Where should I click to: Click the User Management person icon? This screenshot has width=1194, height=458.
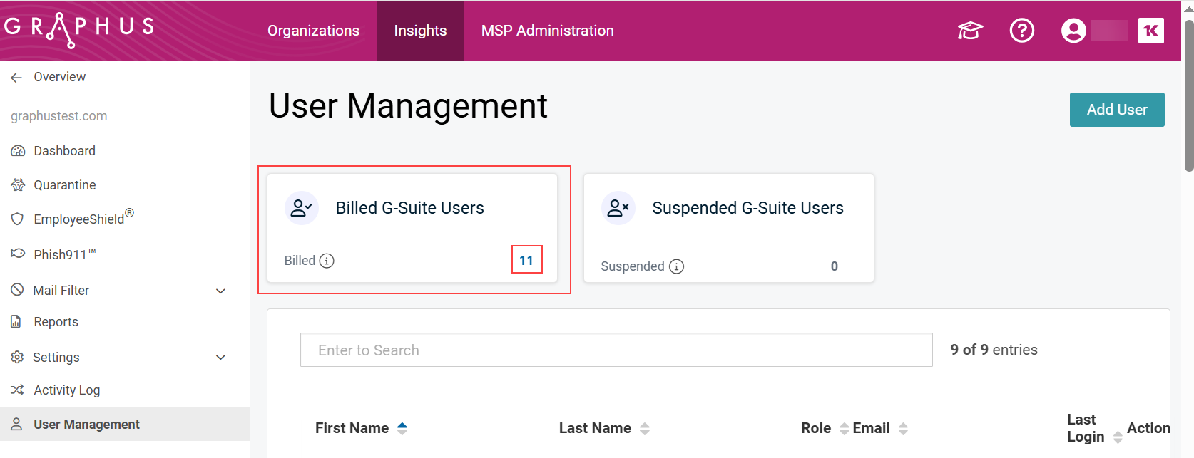[16, 424]
